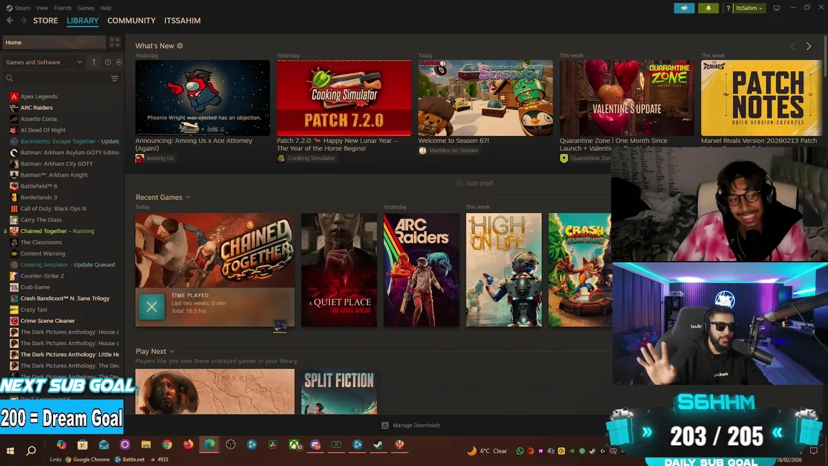Open Microsoft Store taskbar icon
Screen dimensions: 828x466
click(x=82, y=445)
